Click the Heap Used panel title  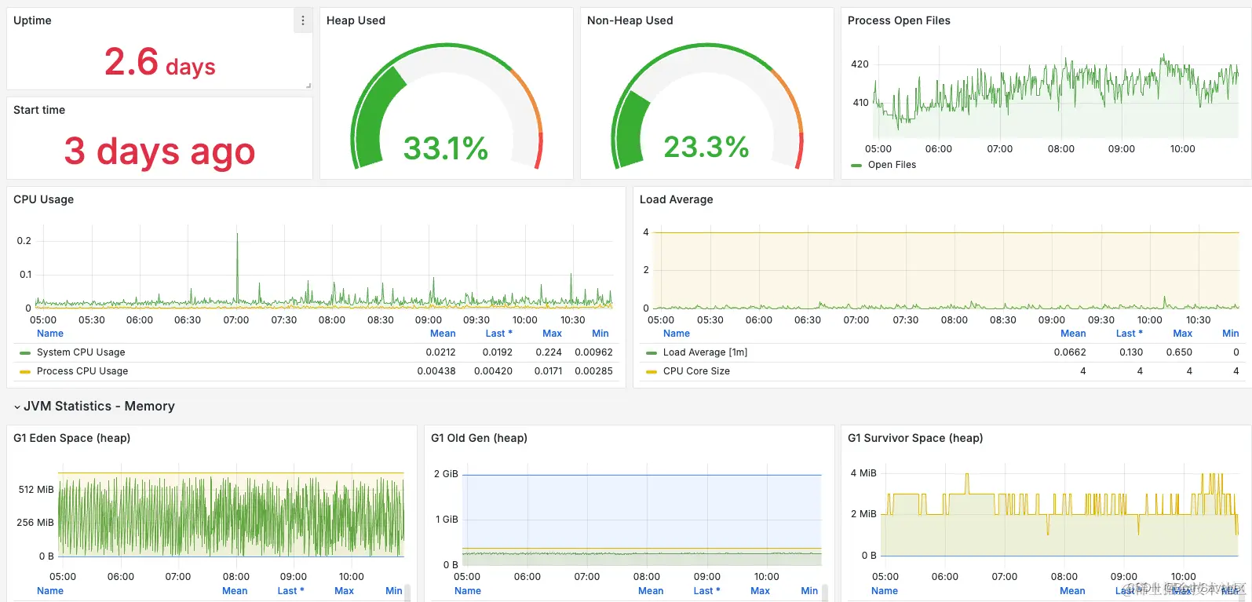pyautogui.click(x=356, y=20)
